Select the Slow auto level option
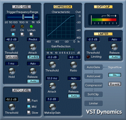This screenshot has width=126, height=120. pos(29,112)
